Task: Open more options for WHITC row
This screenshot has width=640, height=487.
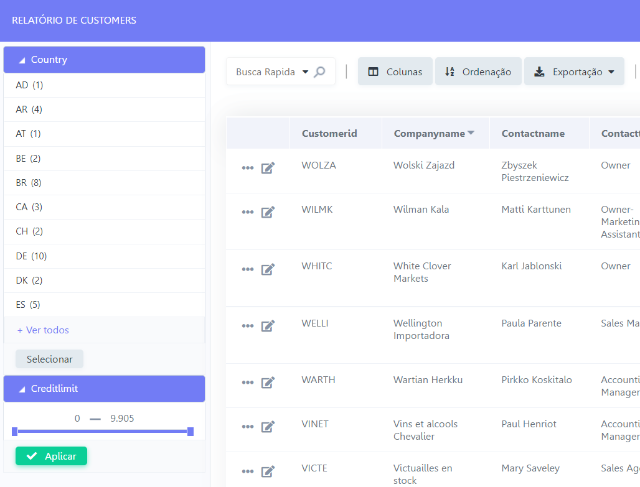Action: pos(248,269)
